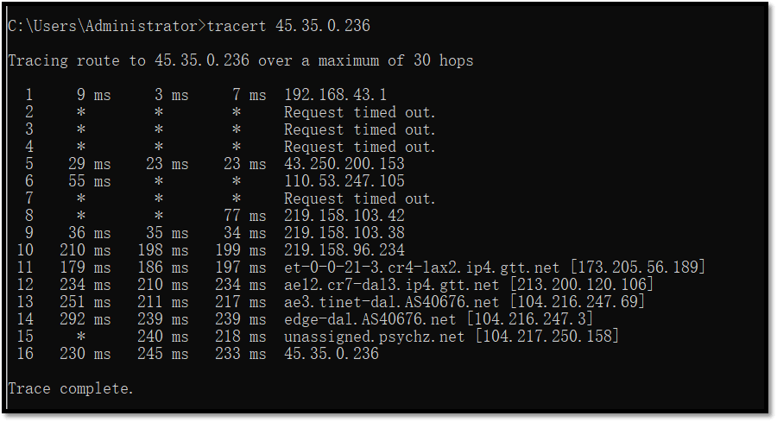777x422 pixels.
Task: Click the "Trace complete." message
Action: [x=71, y=389]
